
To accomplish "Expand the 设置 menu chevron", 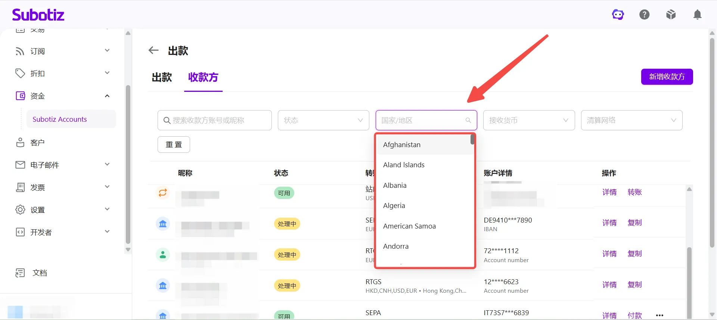I will [x=107, y=209].
